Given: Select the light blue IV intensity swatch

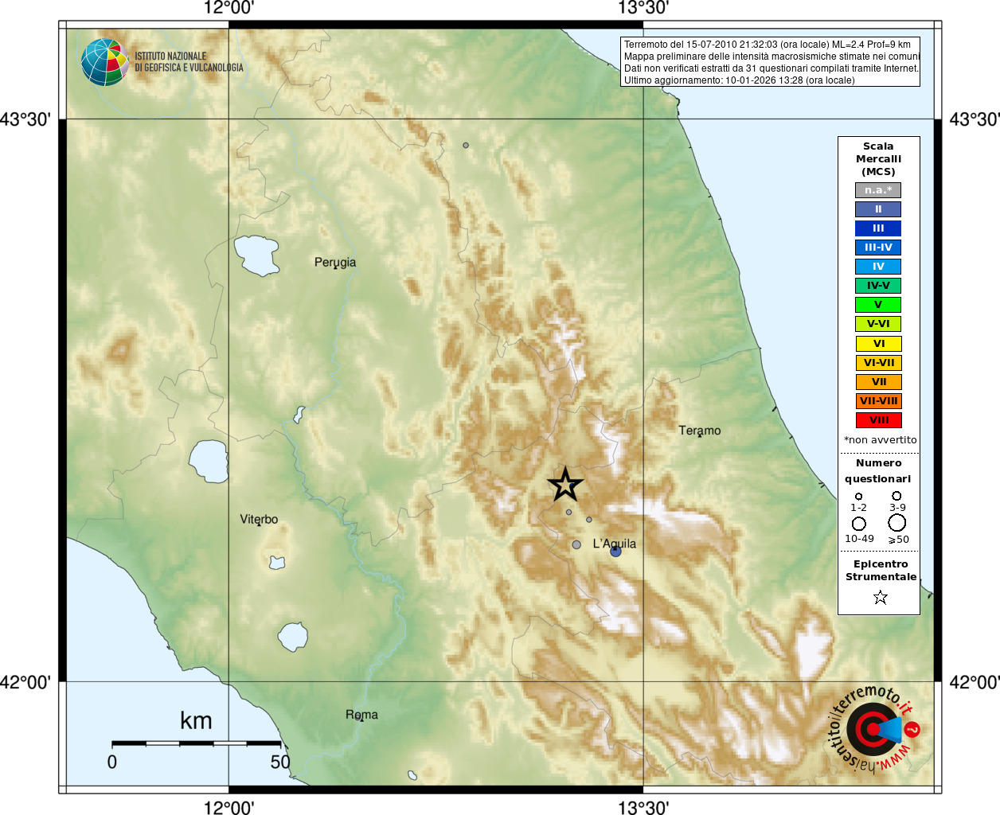Looking at the screenshot, I should pyautogui.click(x=878, y=267).
